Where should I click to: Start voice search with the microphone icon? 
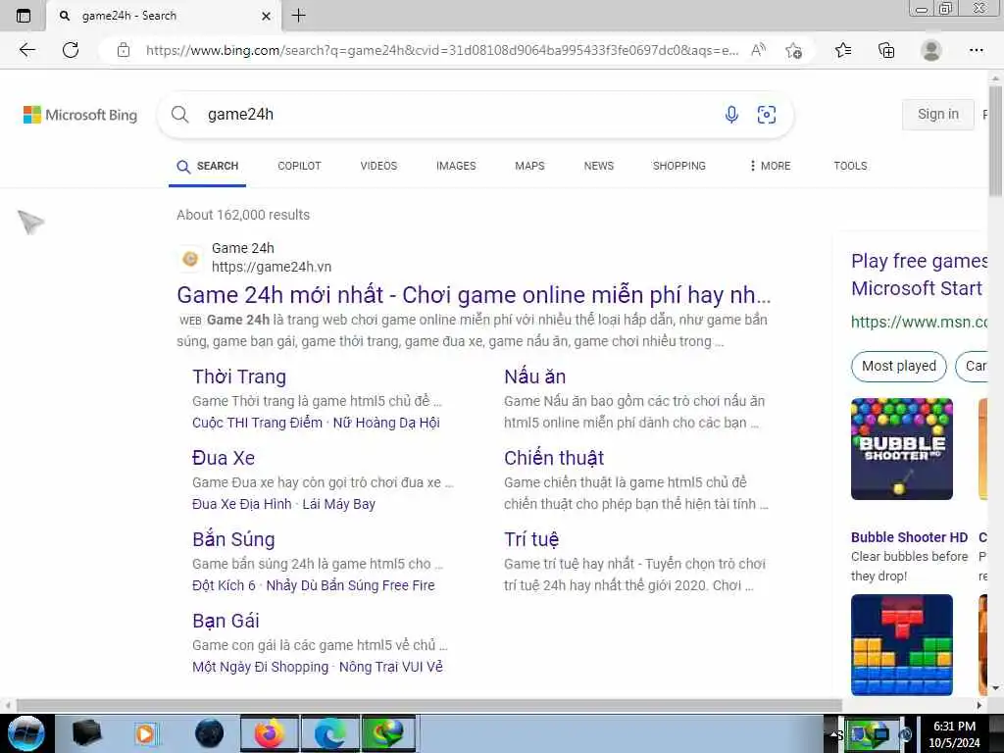click(731, 115)
